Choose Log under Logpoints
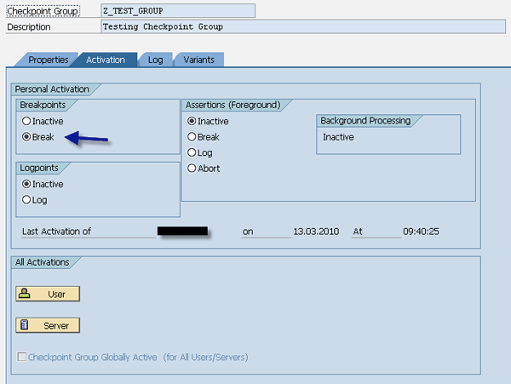 tap(27, 200)
